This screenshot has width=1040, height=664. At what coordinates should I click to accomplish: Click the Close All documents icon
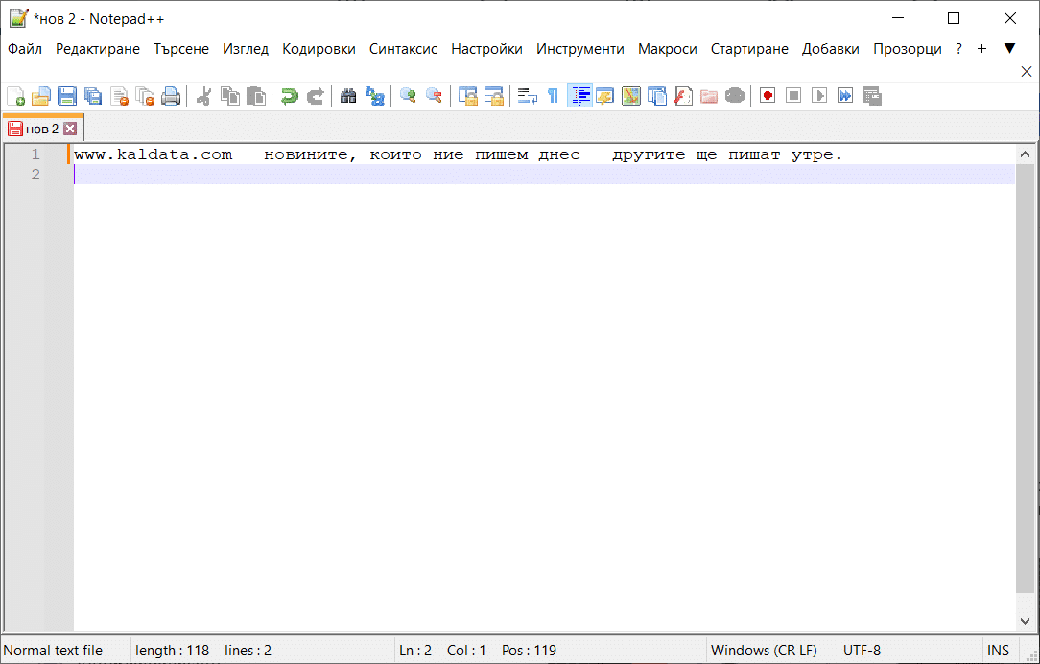point(145,96)
